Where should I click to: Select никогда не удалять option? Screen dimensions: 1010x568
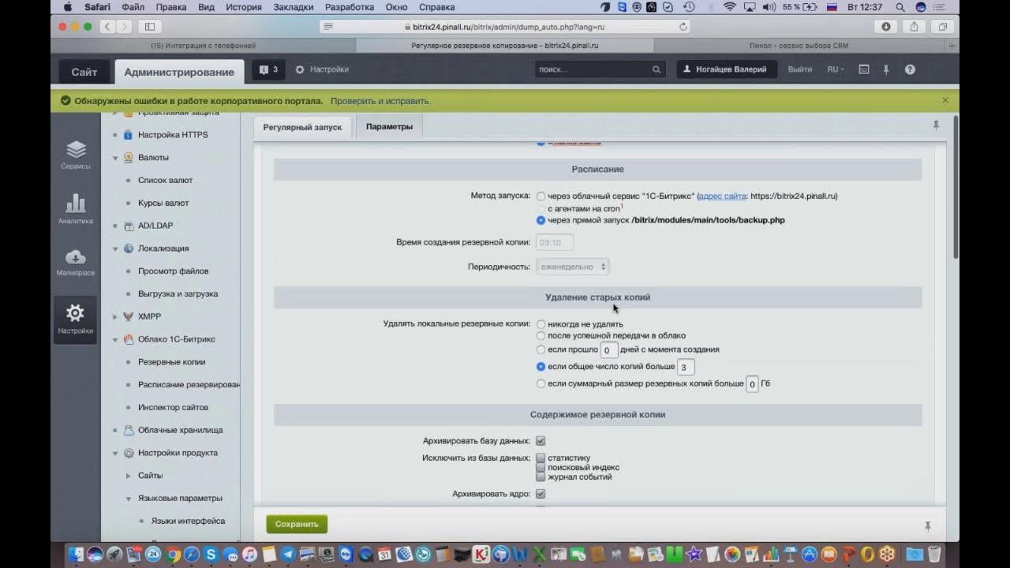pyautogui.click(x=541, y=324)
